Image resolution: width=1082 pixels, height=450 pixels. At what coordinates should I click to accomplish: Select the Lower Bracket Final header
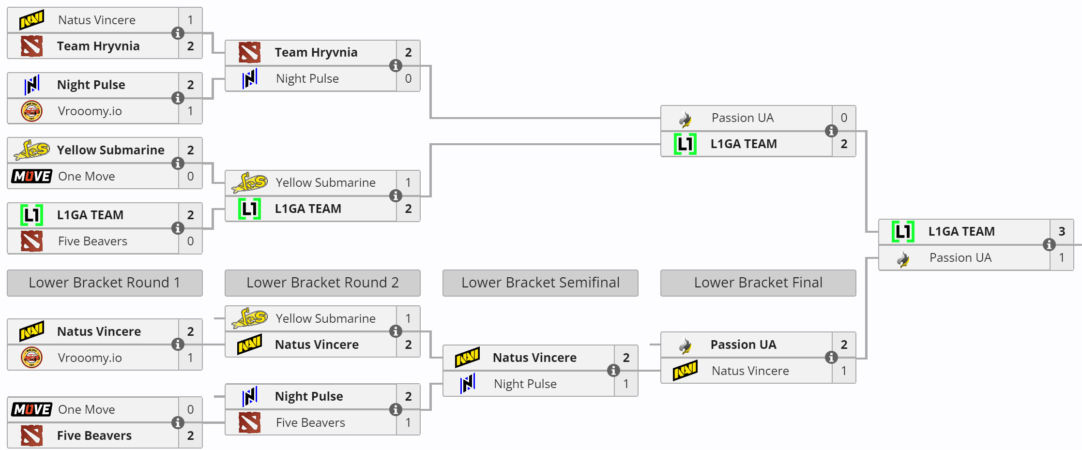tap(758, 283)
